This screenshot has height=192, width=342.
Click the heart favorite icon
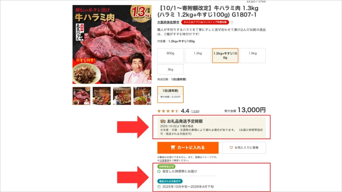231,148
